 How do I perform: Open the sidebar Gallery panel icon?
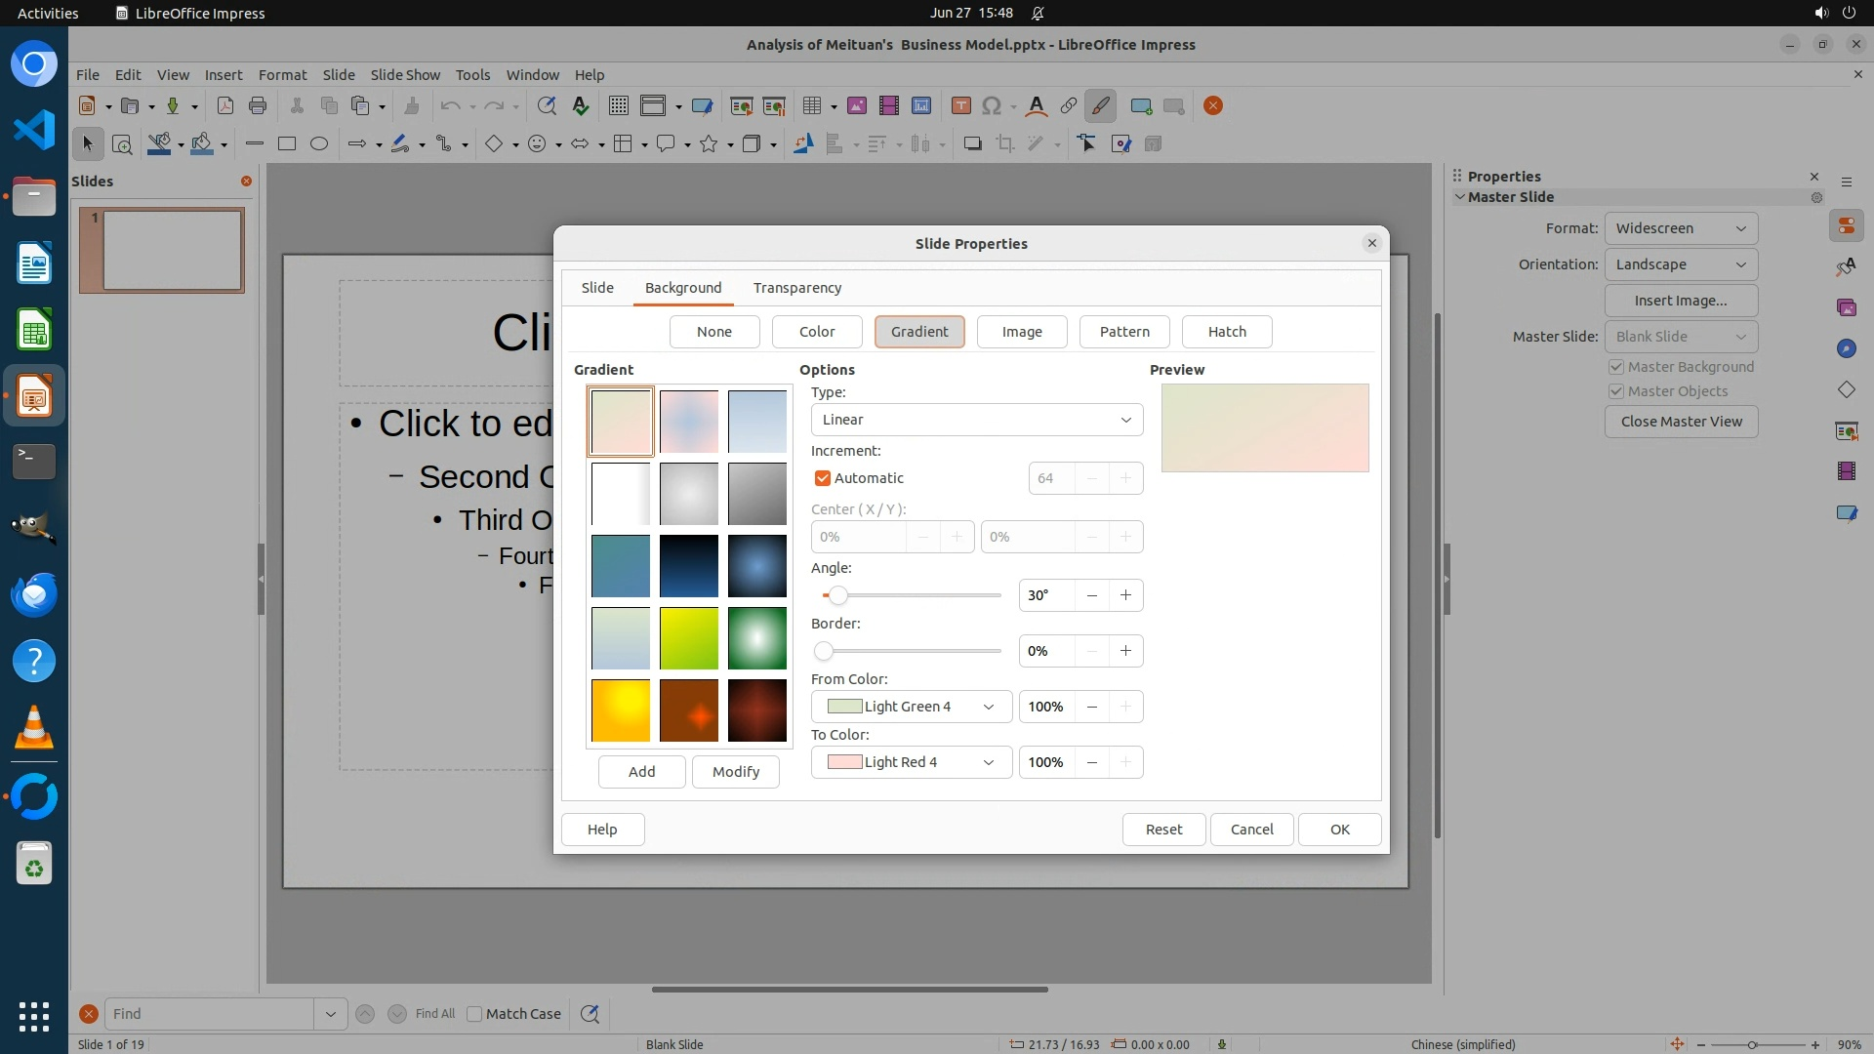click(x=1846, y=307)
